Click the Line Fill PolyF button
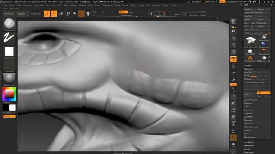 (x=233, y=124)
